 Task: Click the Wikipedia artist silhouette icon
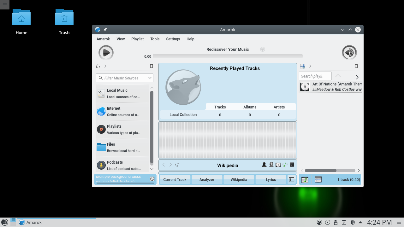[264, 165]
